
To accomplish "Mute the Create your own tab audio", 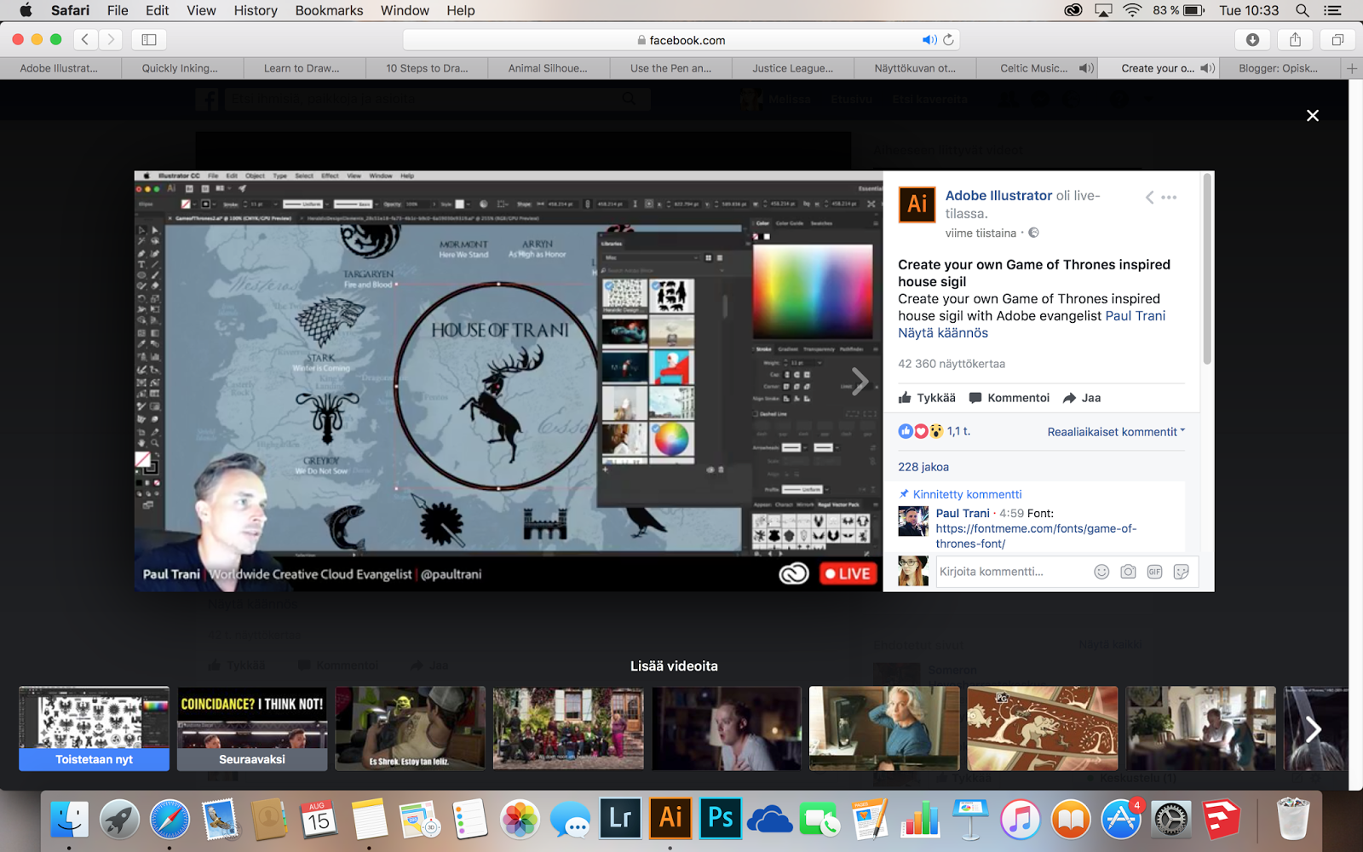I will pos(1207,68).
